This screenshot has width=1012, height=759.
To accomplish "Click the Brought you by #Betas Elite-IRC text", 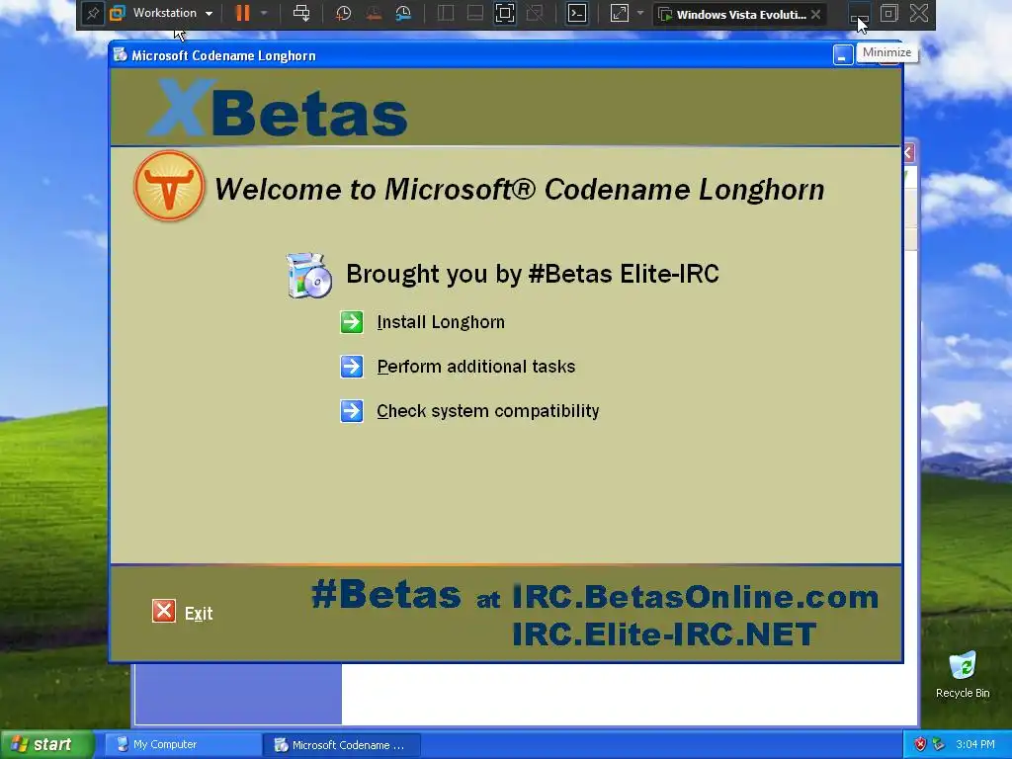I will pos(533,274).
